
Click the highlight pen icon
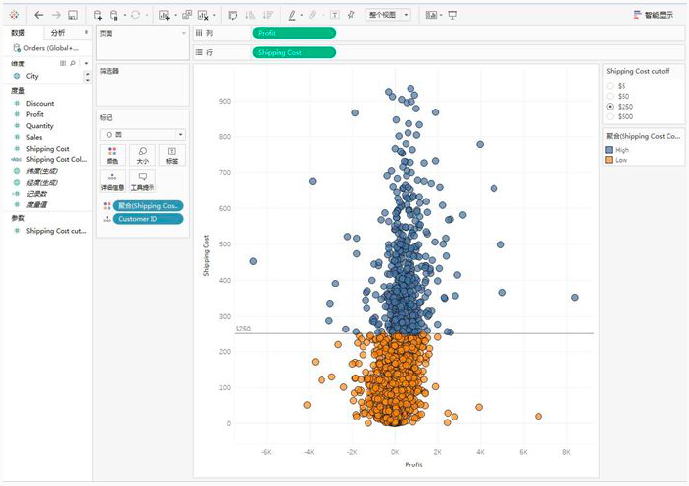tap(292, 15)
